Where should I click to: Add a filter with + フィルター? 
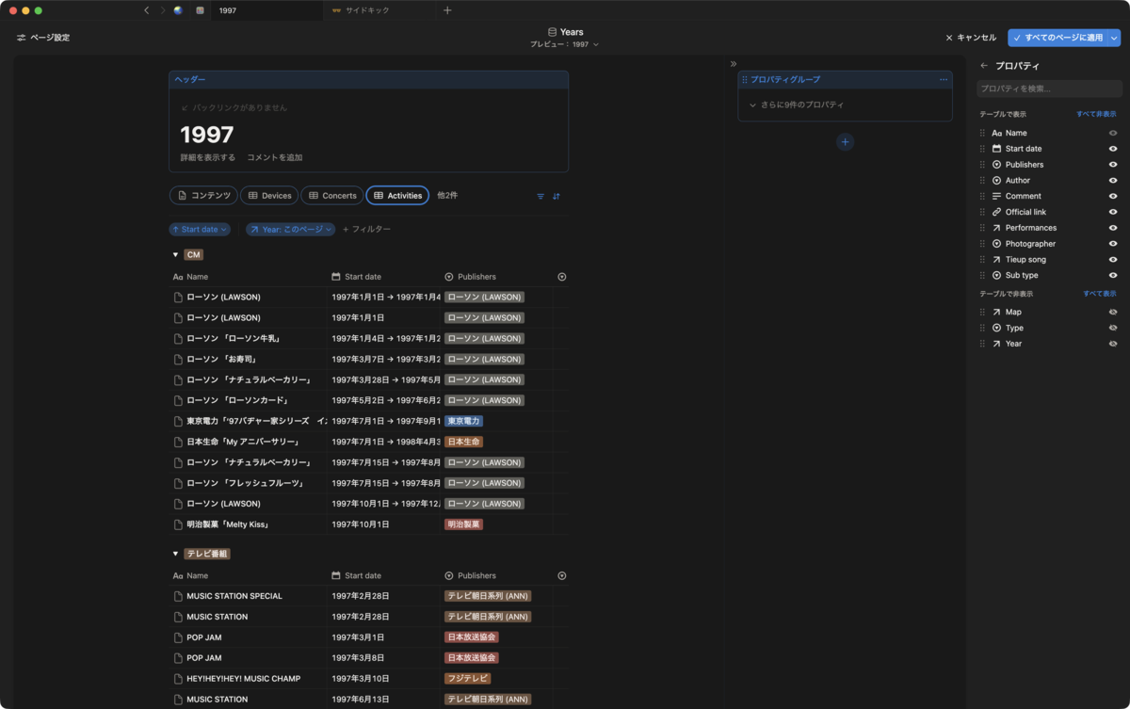pyautogui.click(x=366, y=229)
